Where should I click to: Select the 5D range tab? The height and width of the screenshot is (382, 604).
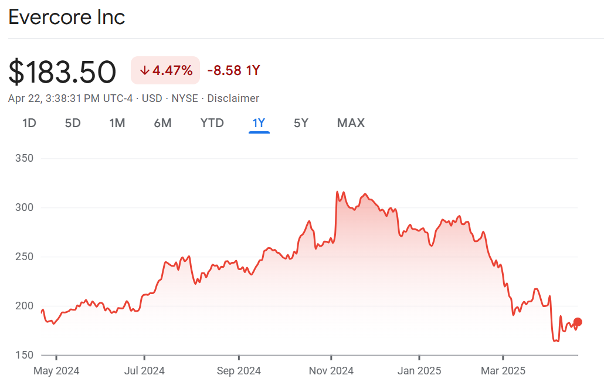[x=73, y=123]
